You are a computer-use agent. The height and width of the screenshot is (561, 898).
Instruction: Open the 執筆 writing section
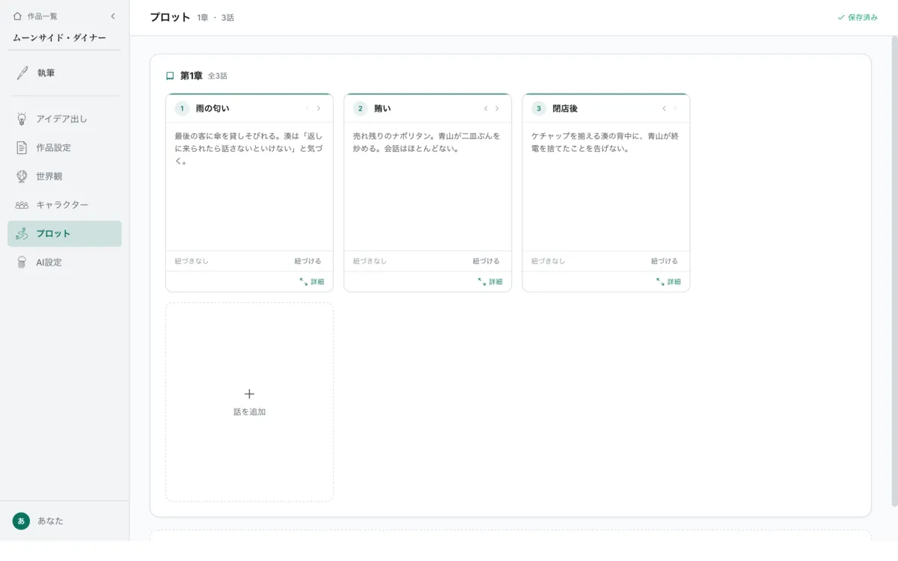pos(64,73)
